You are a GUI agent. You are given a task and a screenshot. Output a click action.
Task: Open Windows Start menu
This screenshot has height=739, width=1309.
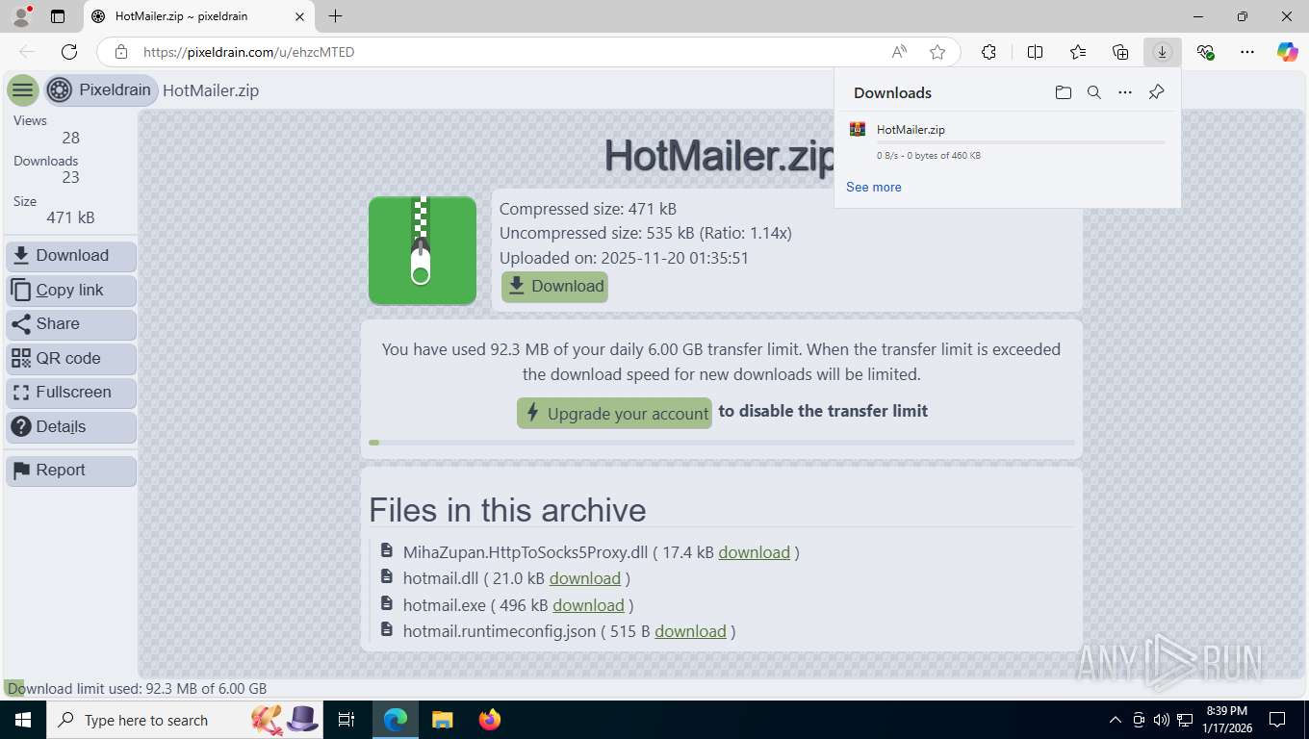click(22, 720)
